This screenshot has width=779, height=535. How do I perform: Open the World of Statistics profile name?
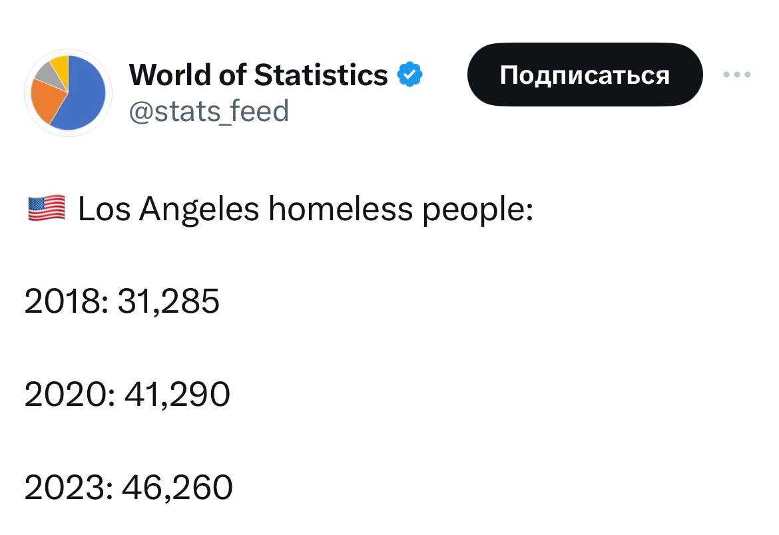click(x=258, y=75)
